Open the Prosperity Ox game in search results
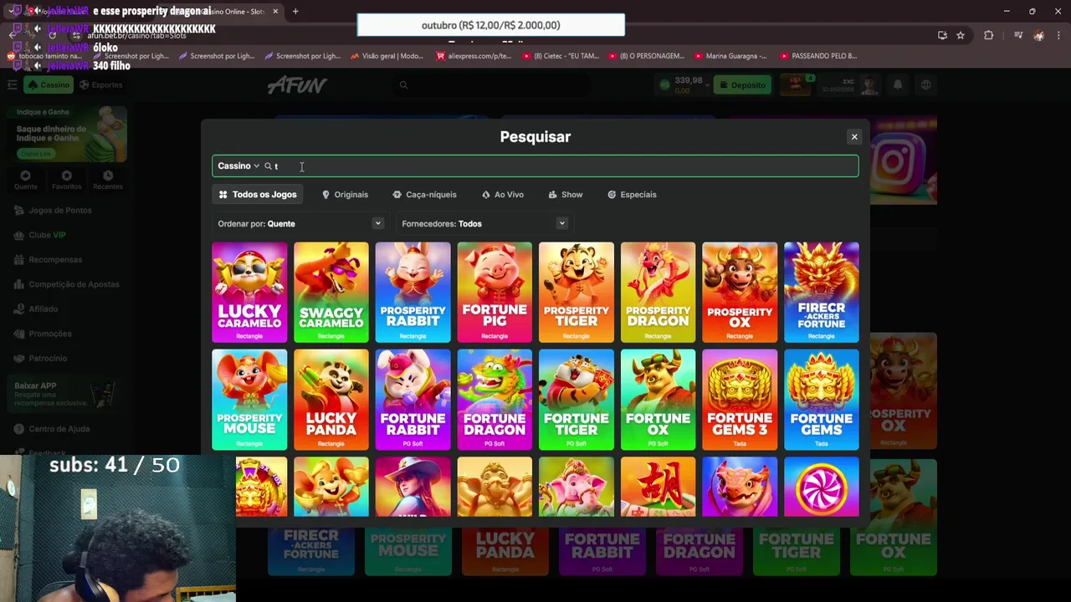 coord(740,292)
